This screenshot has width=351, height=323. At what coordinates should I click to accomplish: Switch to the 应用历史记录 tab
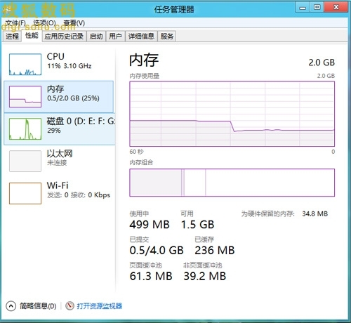[x=64, y=37]
